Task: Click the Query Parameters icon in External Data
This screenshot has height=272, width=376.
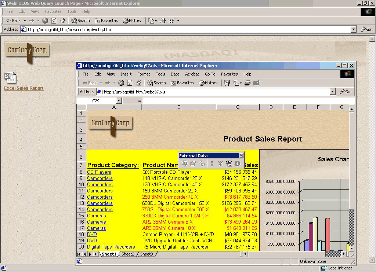Action: [x=202, y=163]
